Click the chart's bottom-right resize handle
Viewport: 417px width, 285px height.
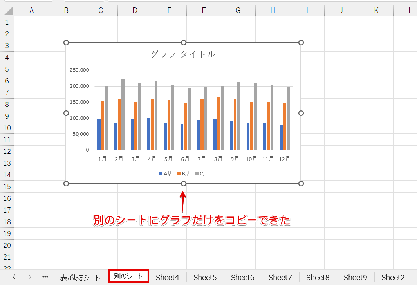point(301,184)
